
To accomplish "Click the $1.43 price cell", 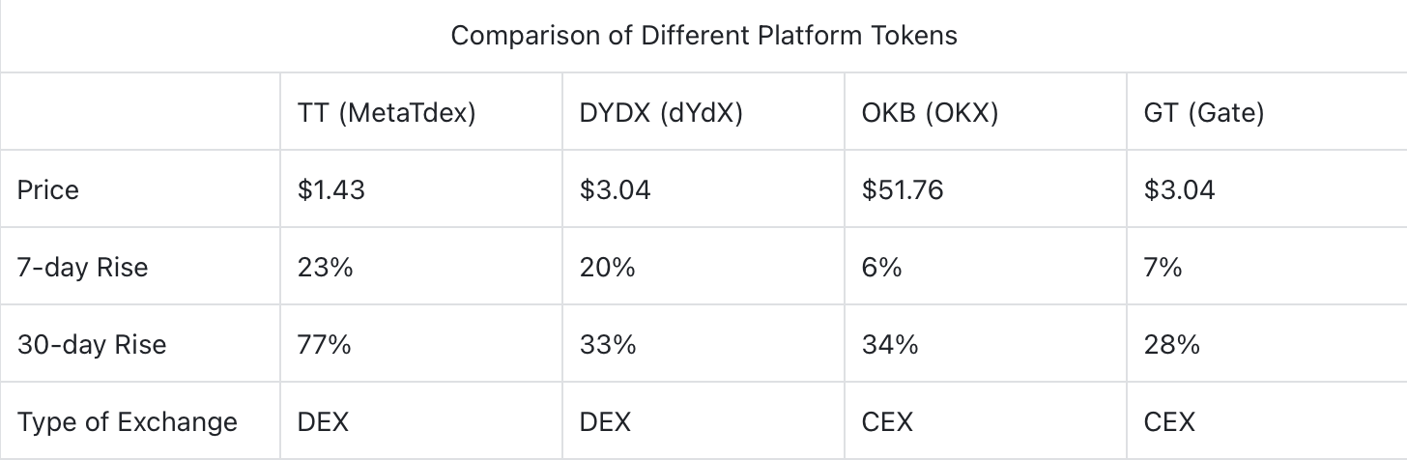I will (x=331, y=189).
